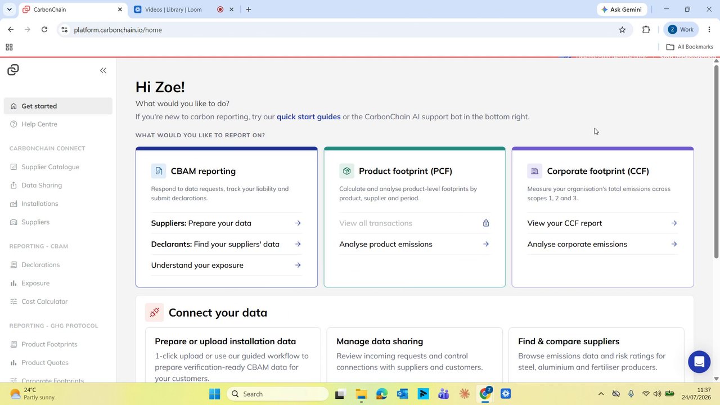The width and height of the screenshot is (720, 405).
Task: Click the Corporate footprint (CCF) building icon
Action: click(534, 171)
